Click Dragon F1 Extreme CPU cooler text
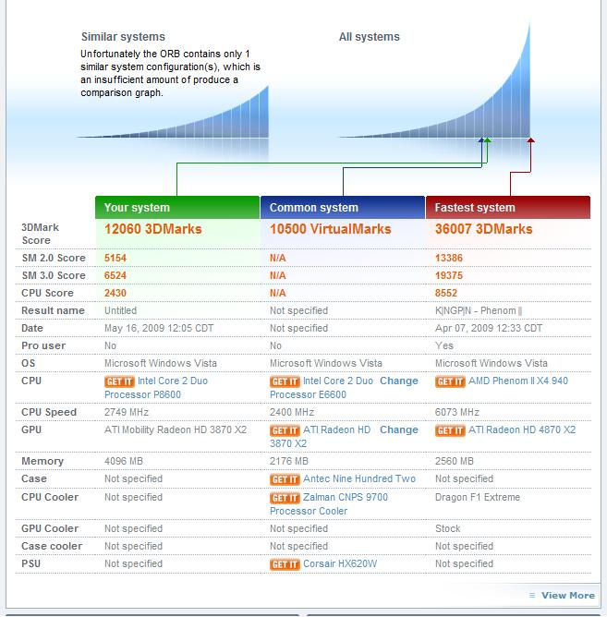The height and width of the screenshot is (617, 607). click(478, 497)
